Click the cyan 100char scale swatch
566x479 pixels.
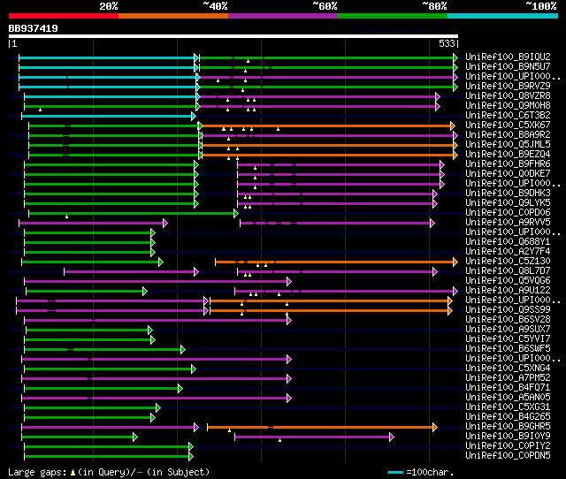pos(395,472)
